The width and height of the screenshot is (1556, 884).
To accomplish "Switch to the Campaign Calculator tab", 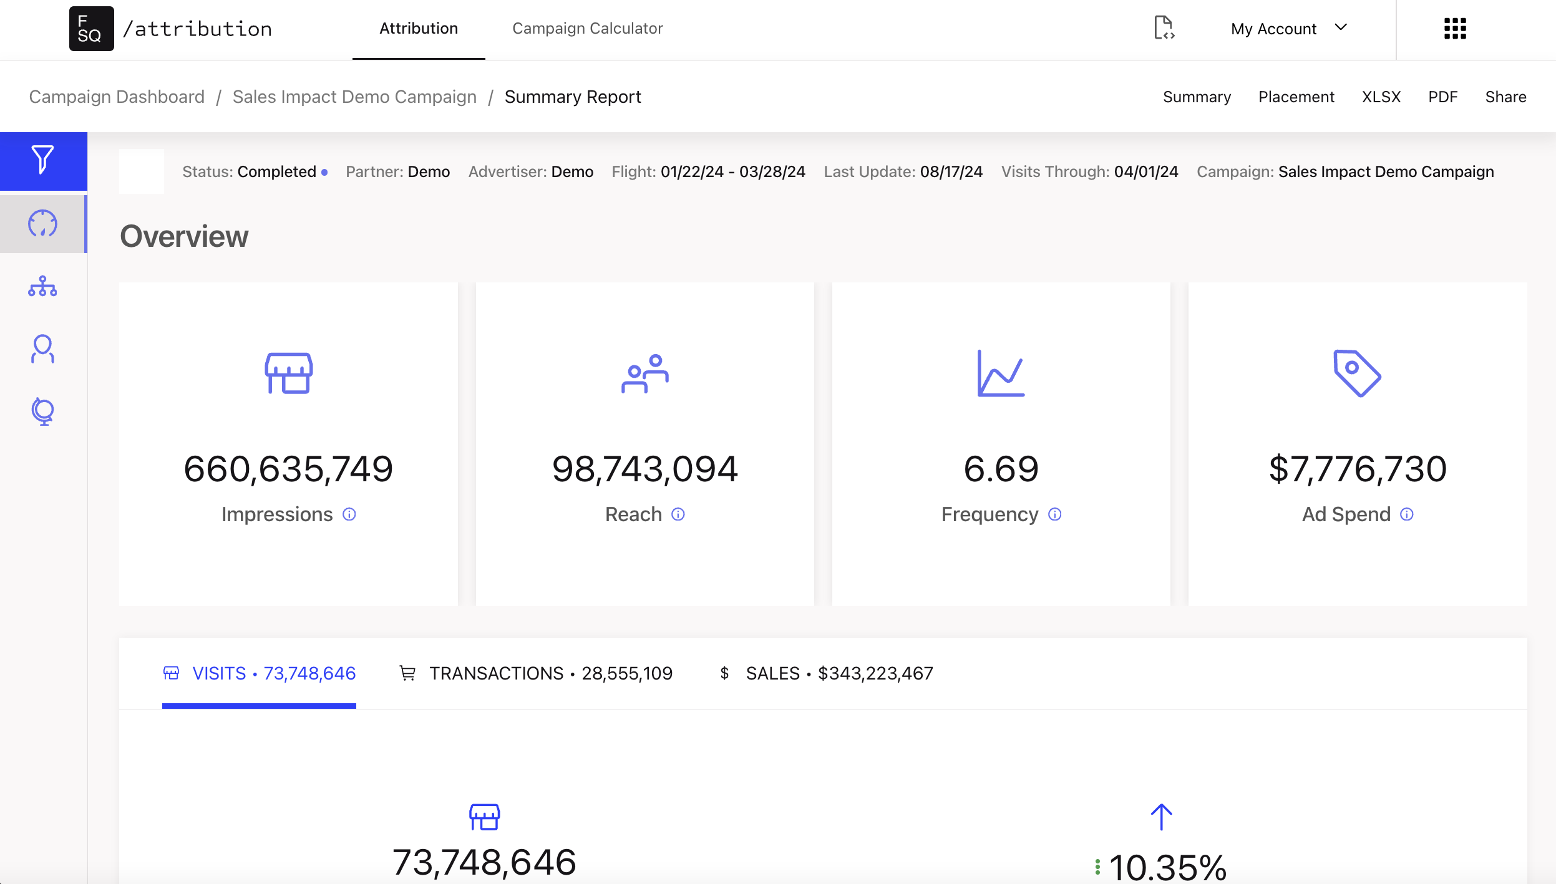I will tap(587, 29).
